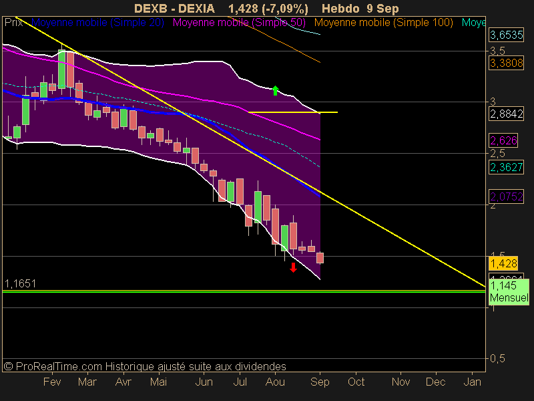Viewport: 534px width, 401px height.
Task: Click the 'Aou' month axis label
Action: (x=275, y=382)
